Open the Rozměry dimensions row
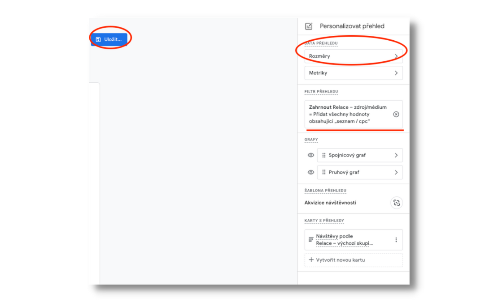498x302 pixels. pyautogui.click(x=354, y=56)
